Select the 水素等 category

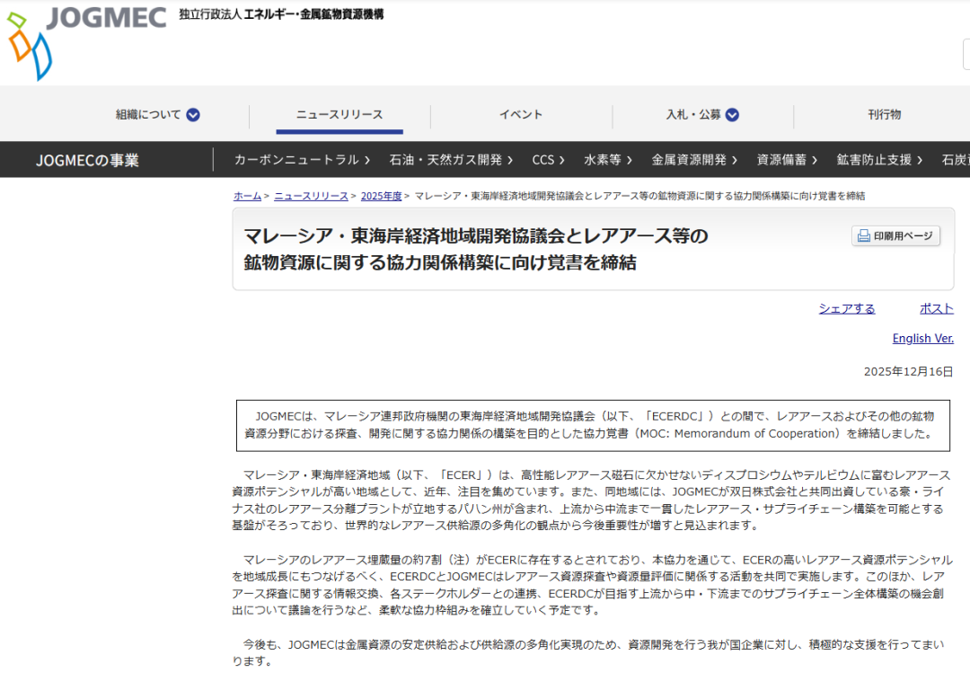click(x=608, y=160)
